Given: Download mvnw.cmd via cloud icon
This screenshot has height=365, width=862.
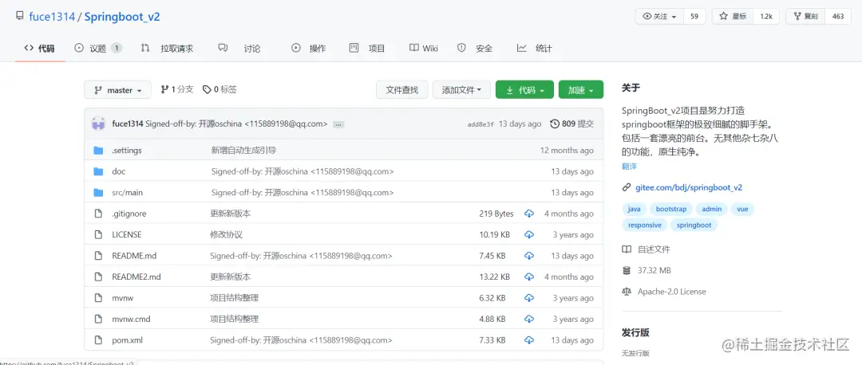Looking at the screenshot, I should coord(529,319).
